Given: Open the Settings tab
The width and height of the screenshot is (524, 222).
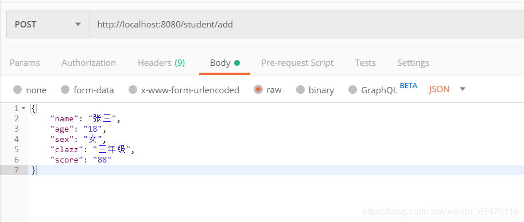Looking at the screenshot, I should (x=413, y=63).
